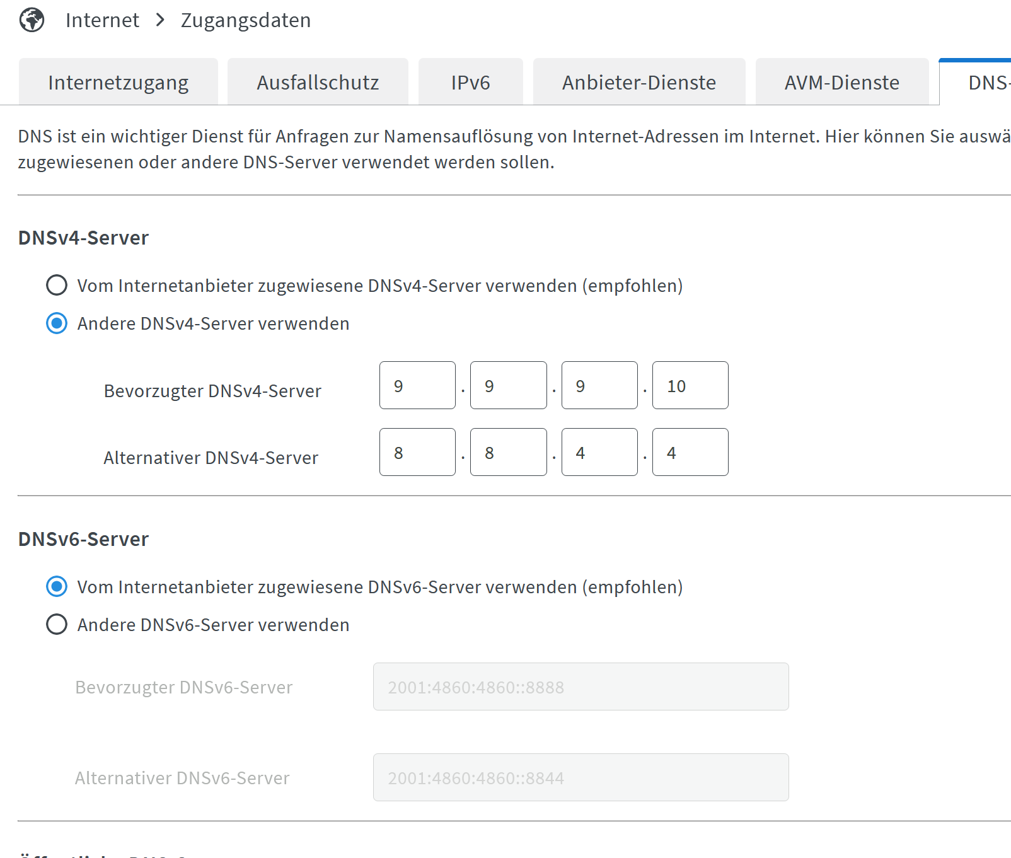This screenshot has width=1011, height=858.
Task: Select Andere DNSv4-Server verwenden radio button
Action: point(57,323)
